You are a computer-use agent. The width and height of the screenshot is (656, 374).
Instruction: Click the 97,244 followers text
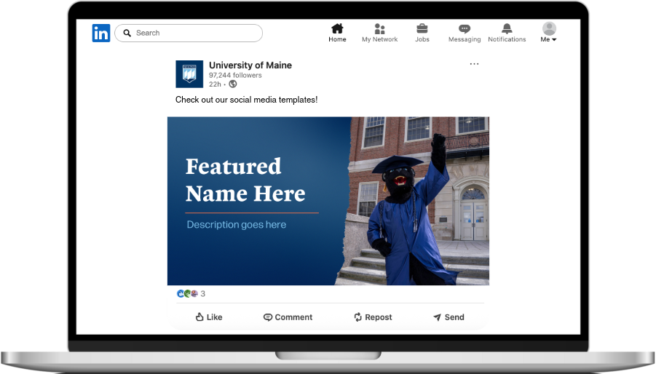[235, 75]
